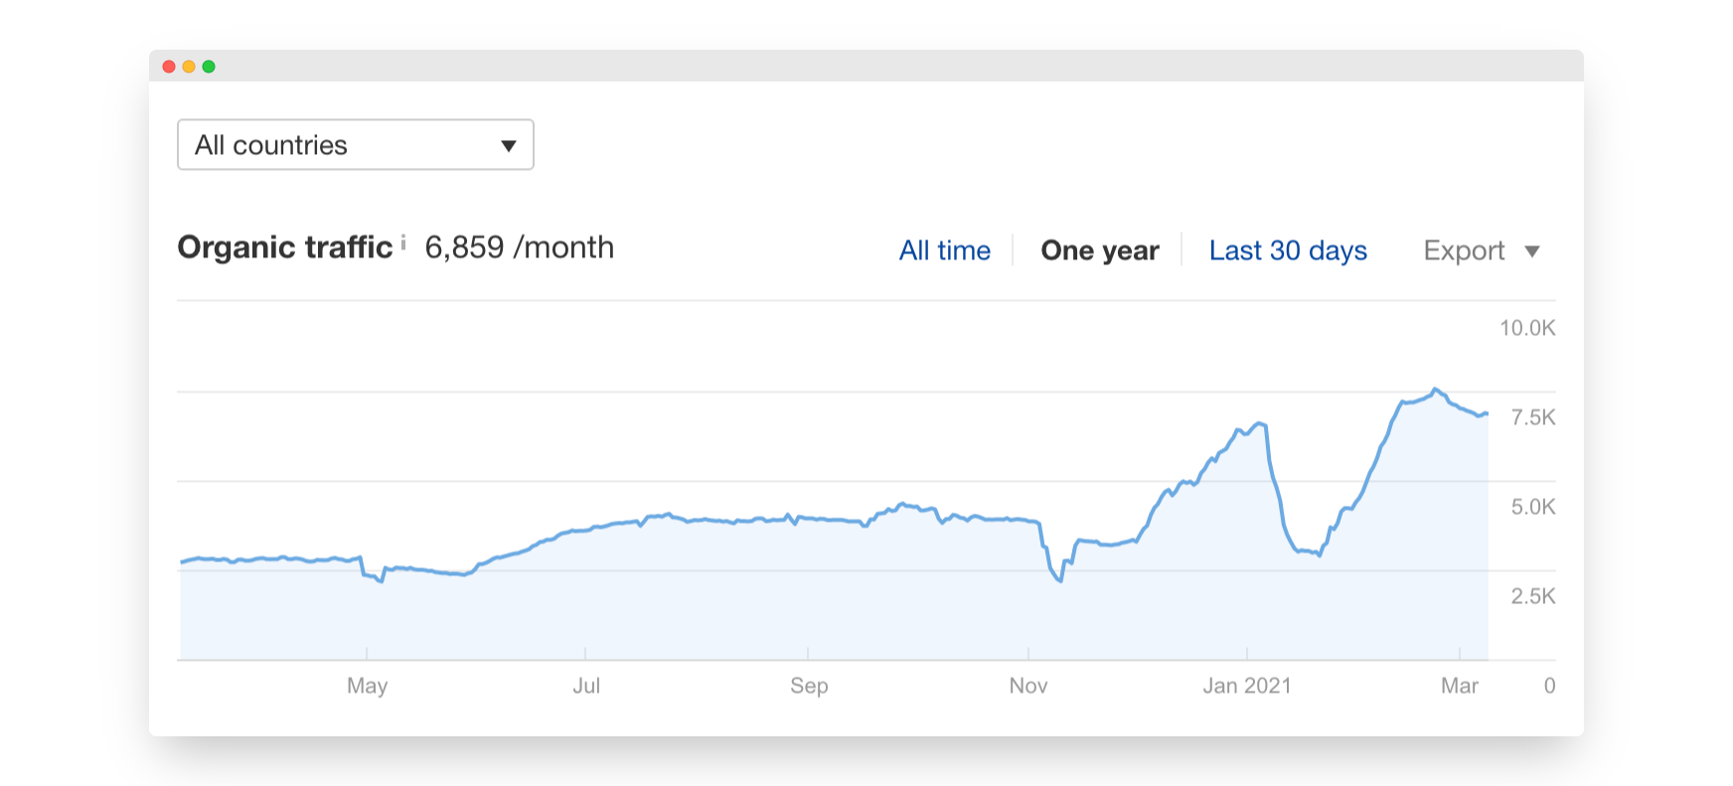
Task: Click the 6,859 /month traffic value
Action: pyautogui.click(x=519, y=247)
